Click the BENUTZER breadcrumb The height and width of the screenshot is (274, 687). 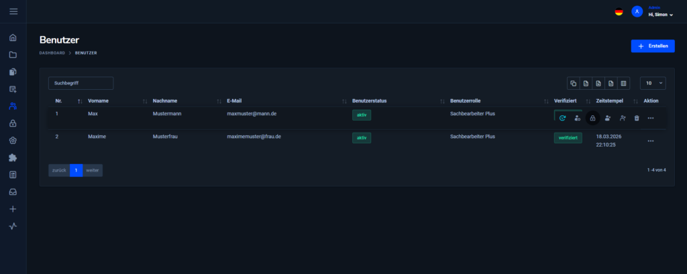[x=86, y=53]
